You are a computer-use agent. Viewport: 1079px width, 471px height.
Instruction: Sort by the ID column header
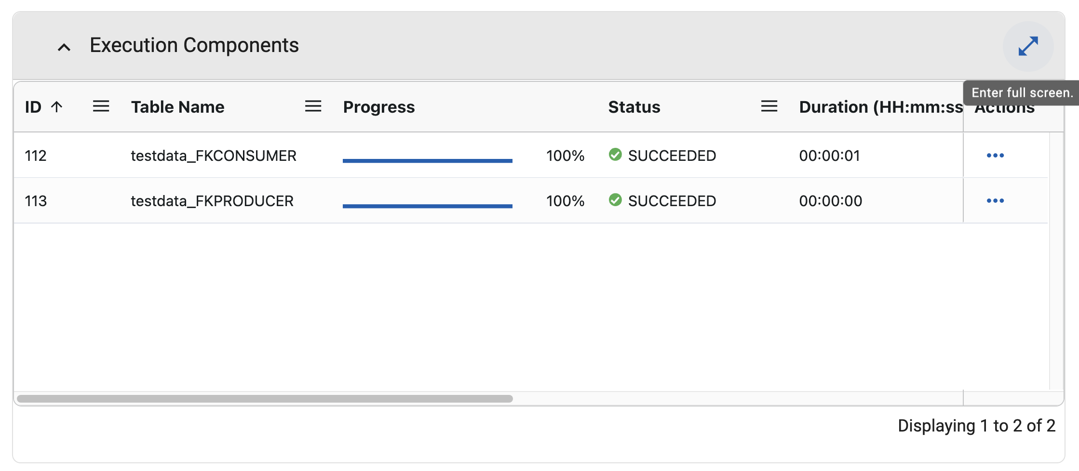click(33, 107)
